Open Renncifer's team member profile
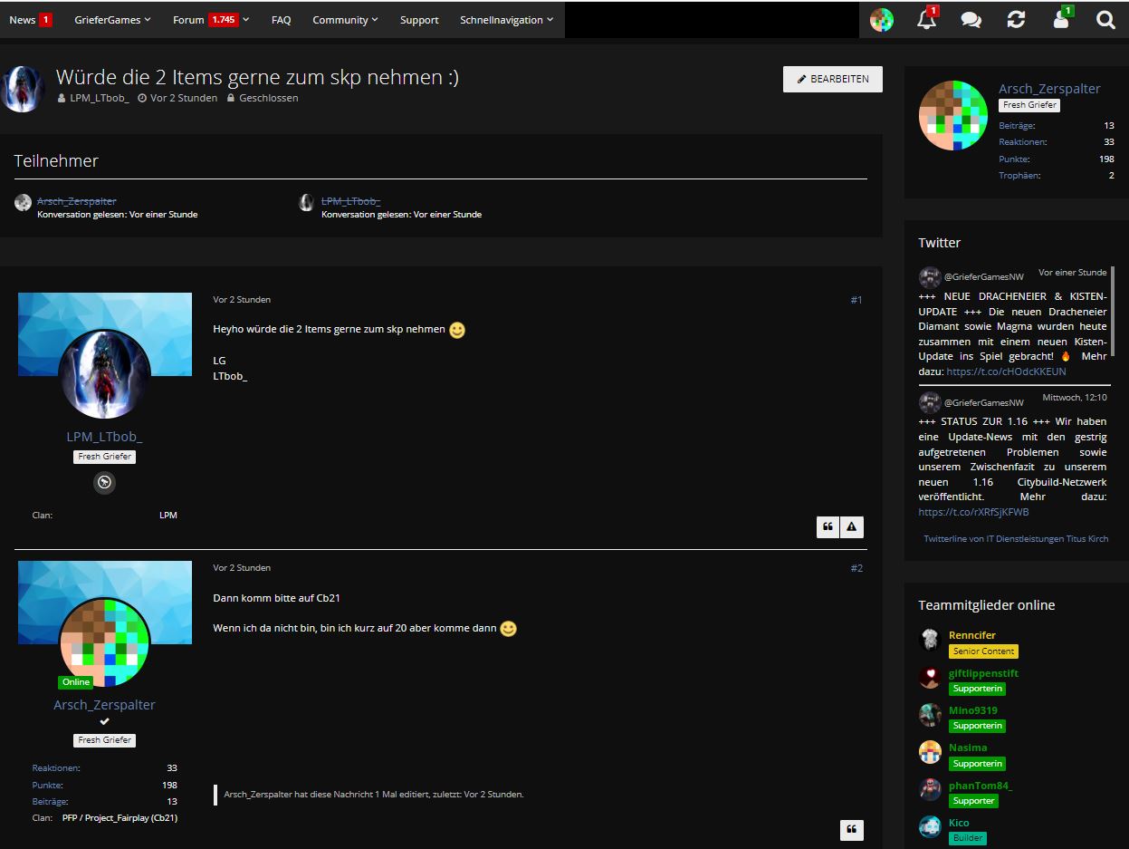This screenshot has width=1129, height=849. 972,635
